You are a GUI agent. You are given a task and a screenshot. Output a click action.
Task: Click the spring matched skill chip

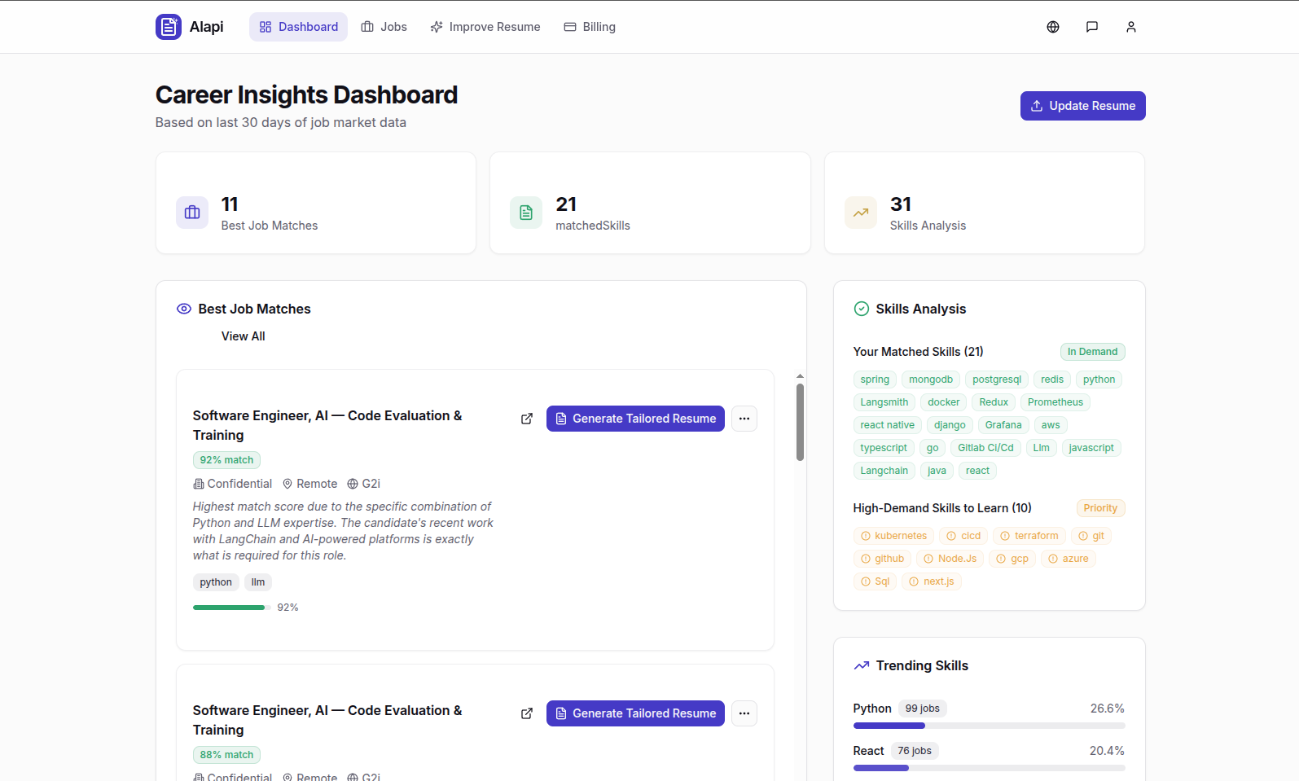875,380
